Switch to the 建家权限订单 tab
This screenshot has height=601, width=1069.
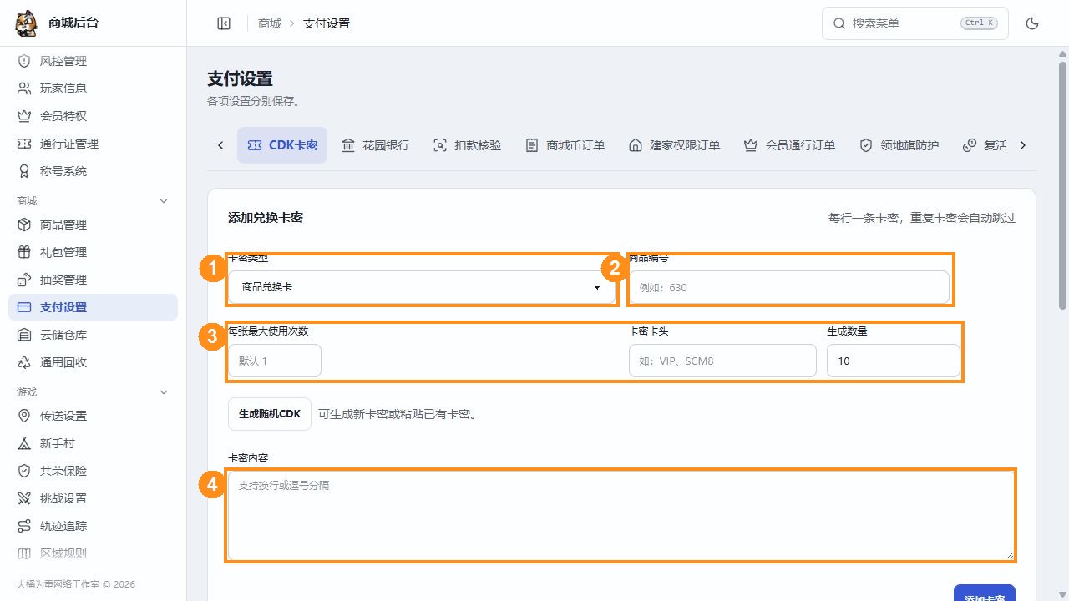point(674,145)
